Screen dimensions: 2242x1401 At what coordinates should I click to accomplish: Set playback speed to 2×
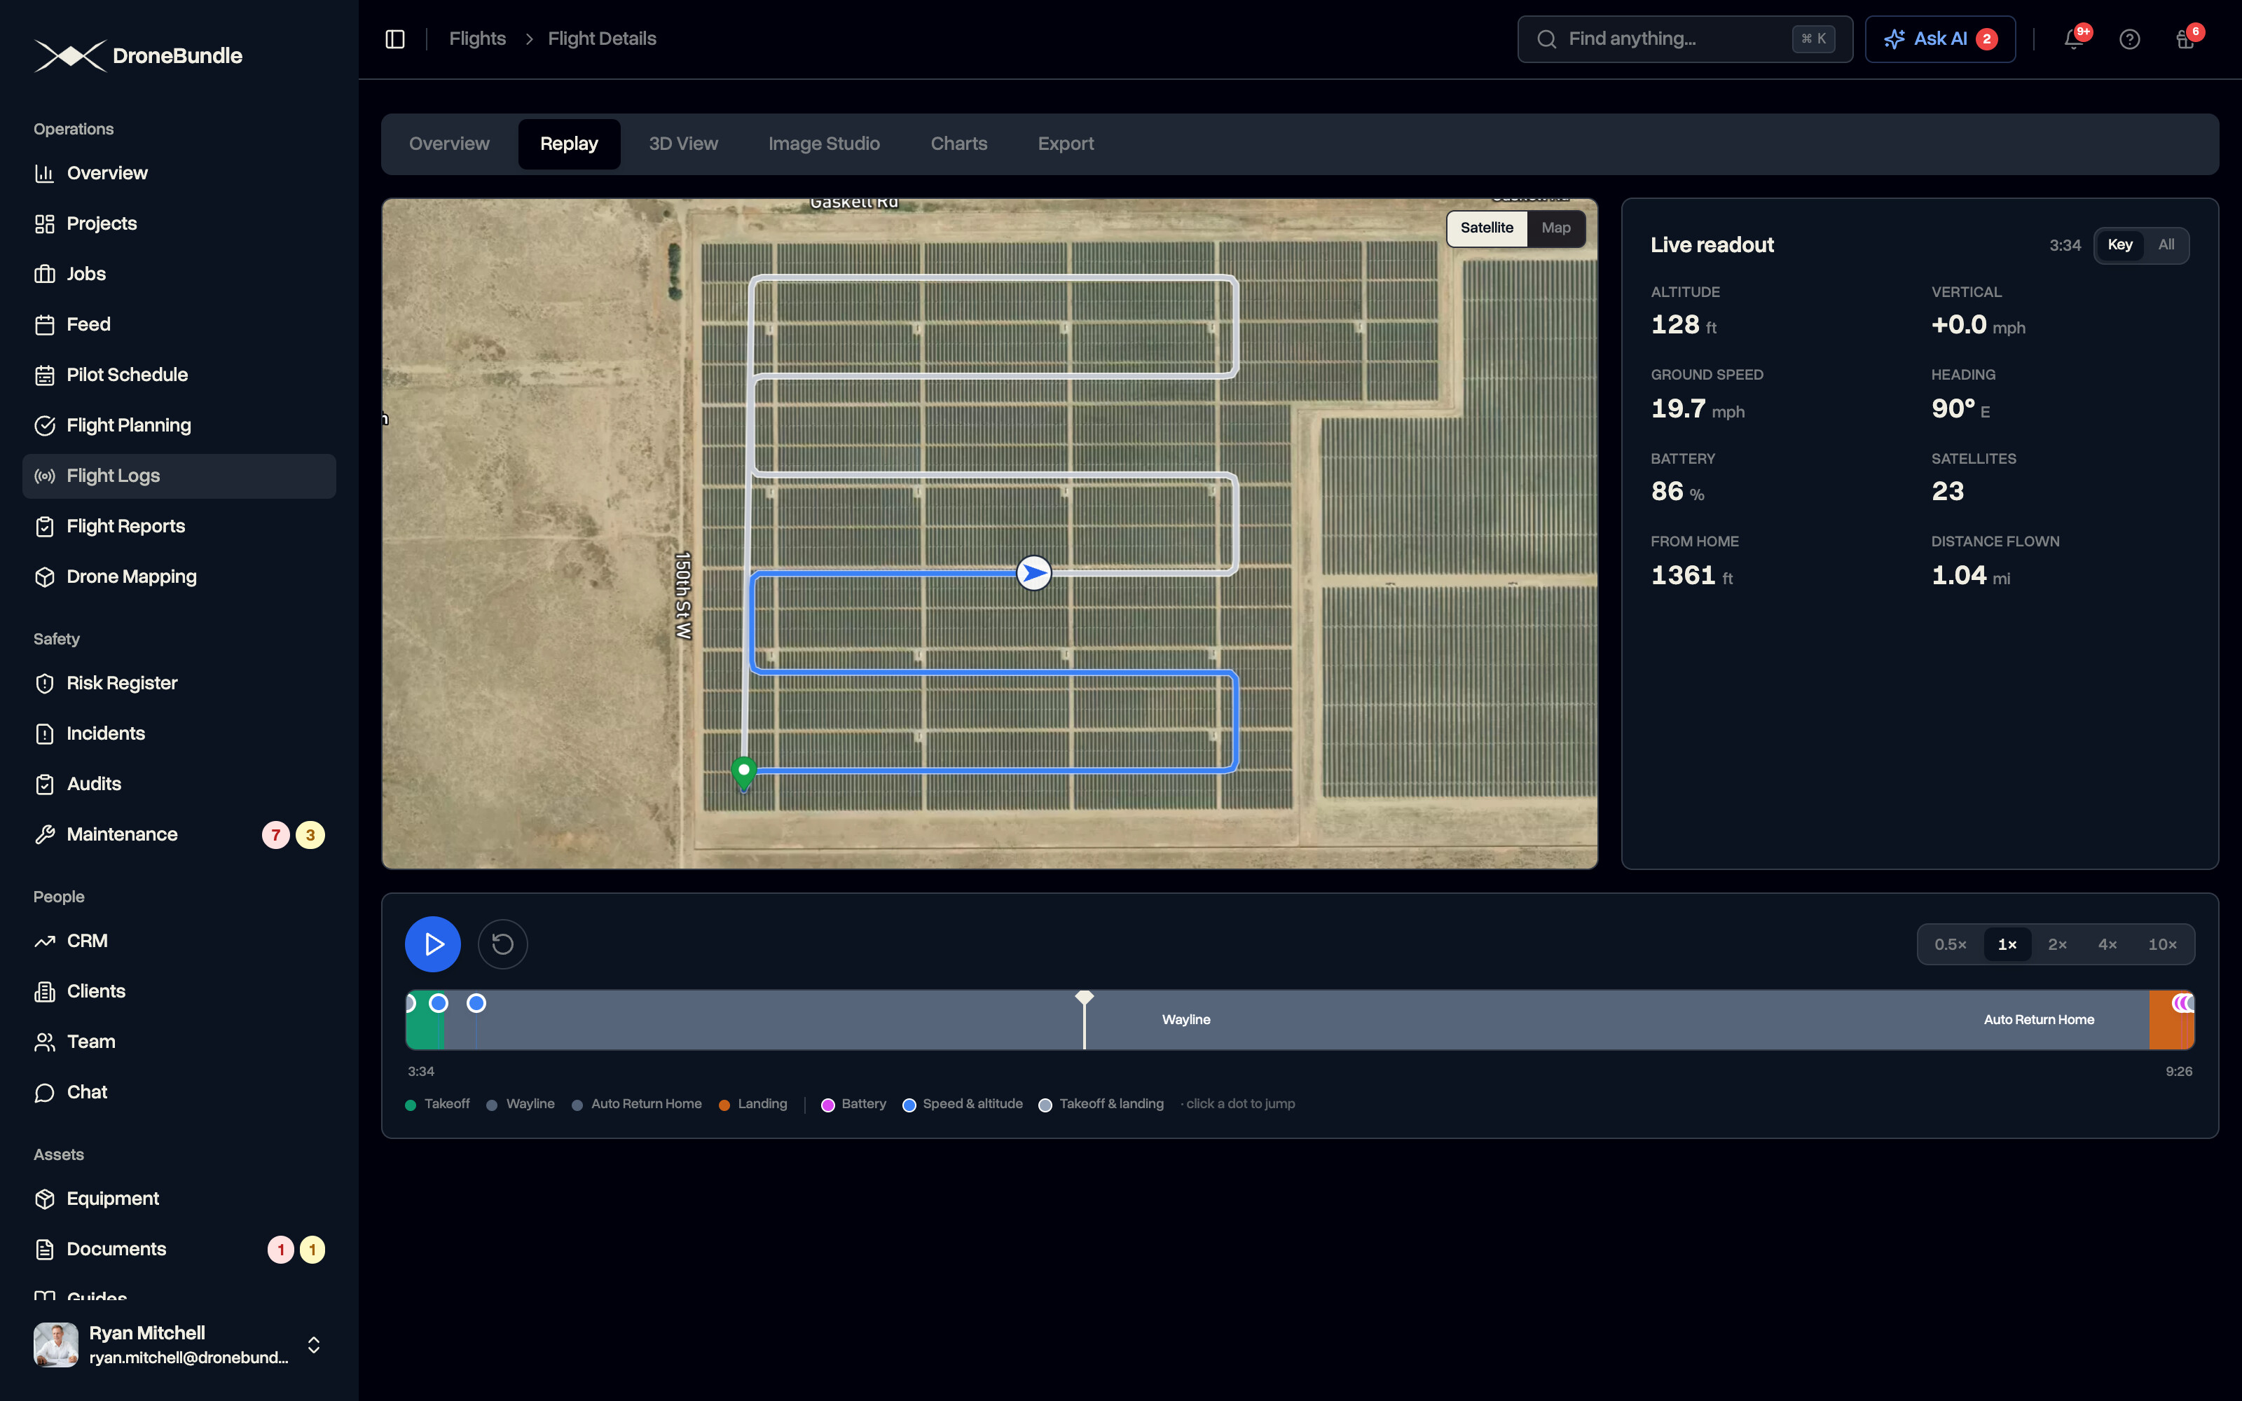pyautogui.click(x=2057, y=945)
